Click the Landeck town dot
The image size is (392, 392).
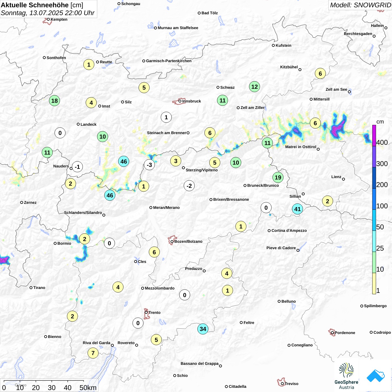pos(78,124)
